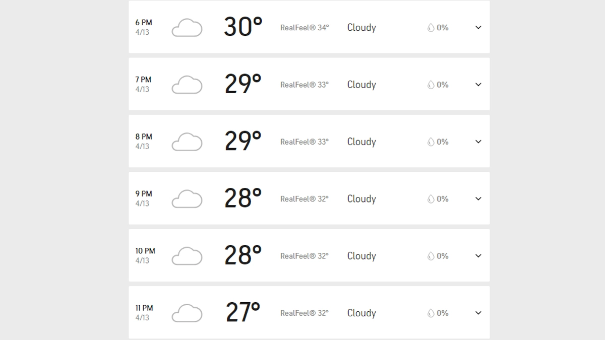Click the 30° temperature at 6 PM
605x340 pixels.
[243, 27]
